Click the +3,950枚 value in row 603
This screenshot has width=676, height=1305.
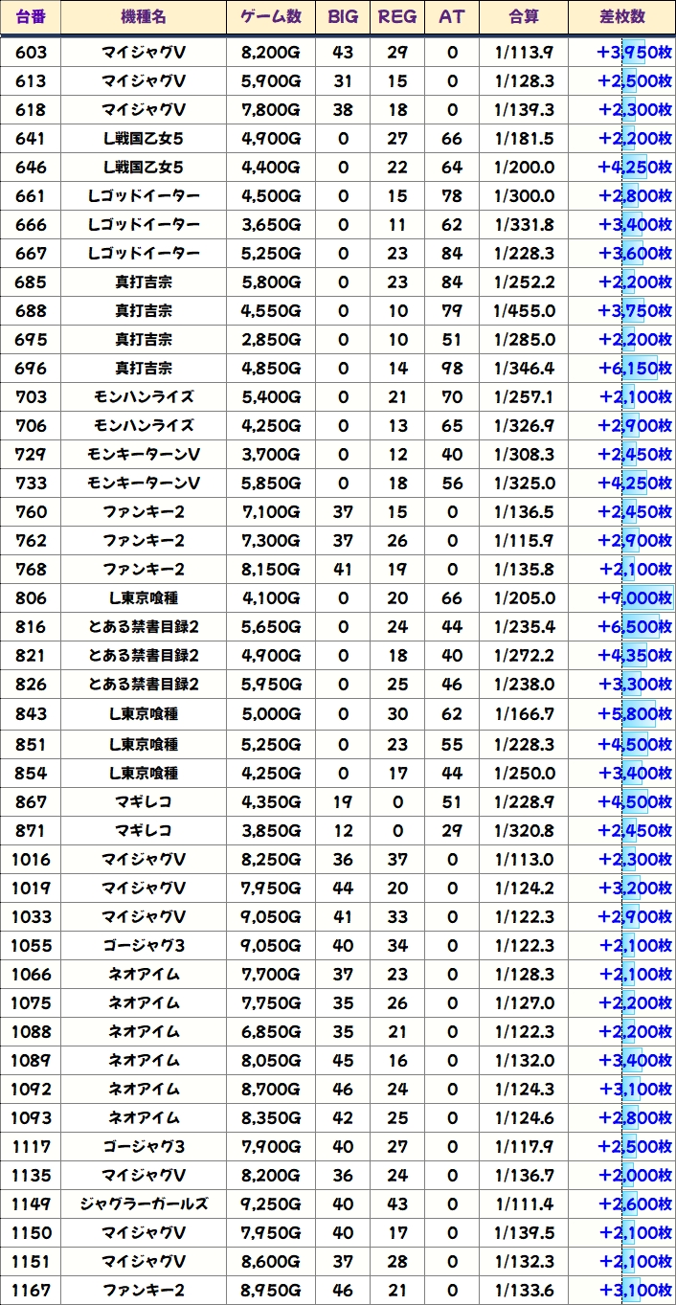point(634,53)
